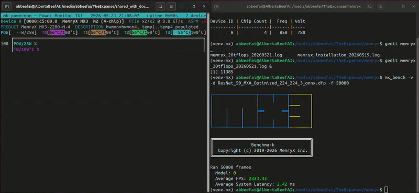Click the 'Copyright (c) 2019-2026 MemryX Inc.' line
Viewport: 419px width, 193px height.
tap(262, 150)
